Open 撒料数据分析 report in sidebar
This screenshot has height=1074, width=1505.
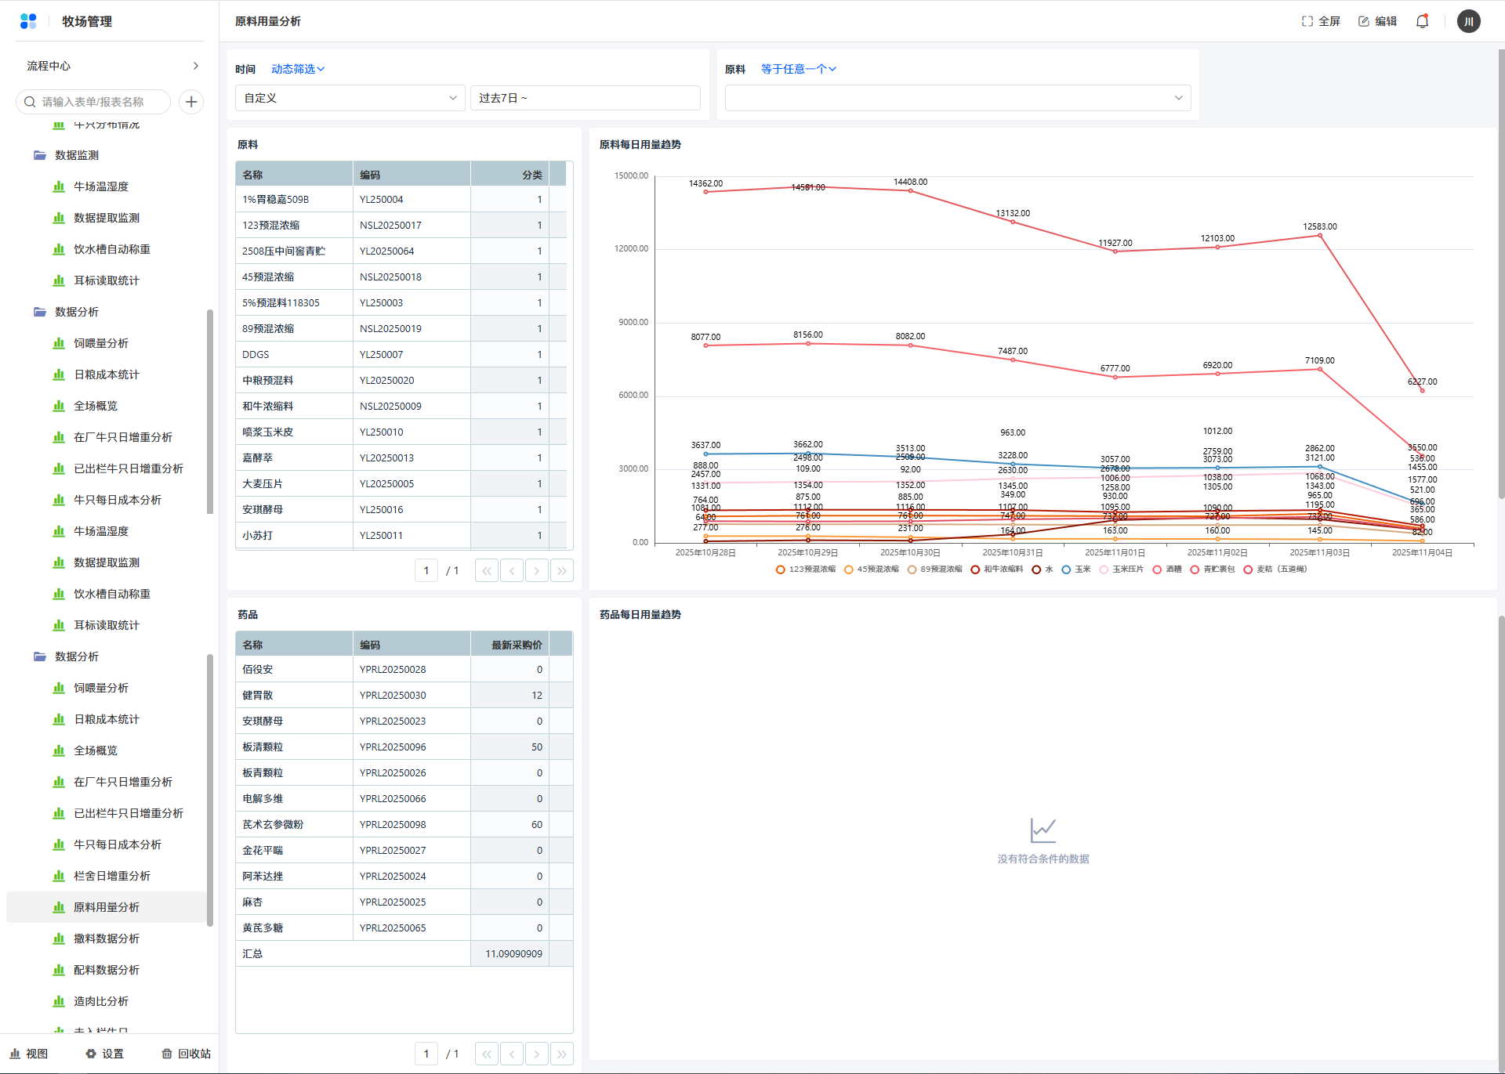tap(107, 938)
